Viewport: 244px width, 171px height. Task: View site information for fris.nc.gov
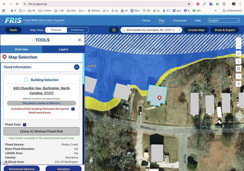click(25, 4)
